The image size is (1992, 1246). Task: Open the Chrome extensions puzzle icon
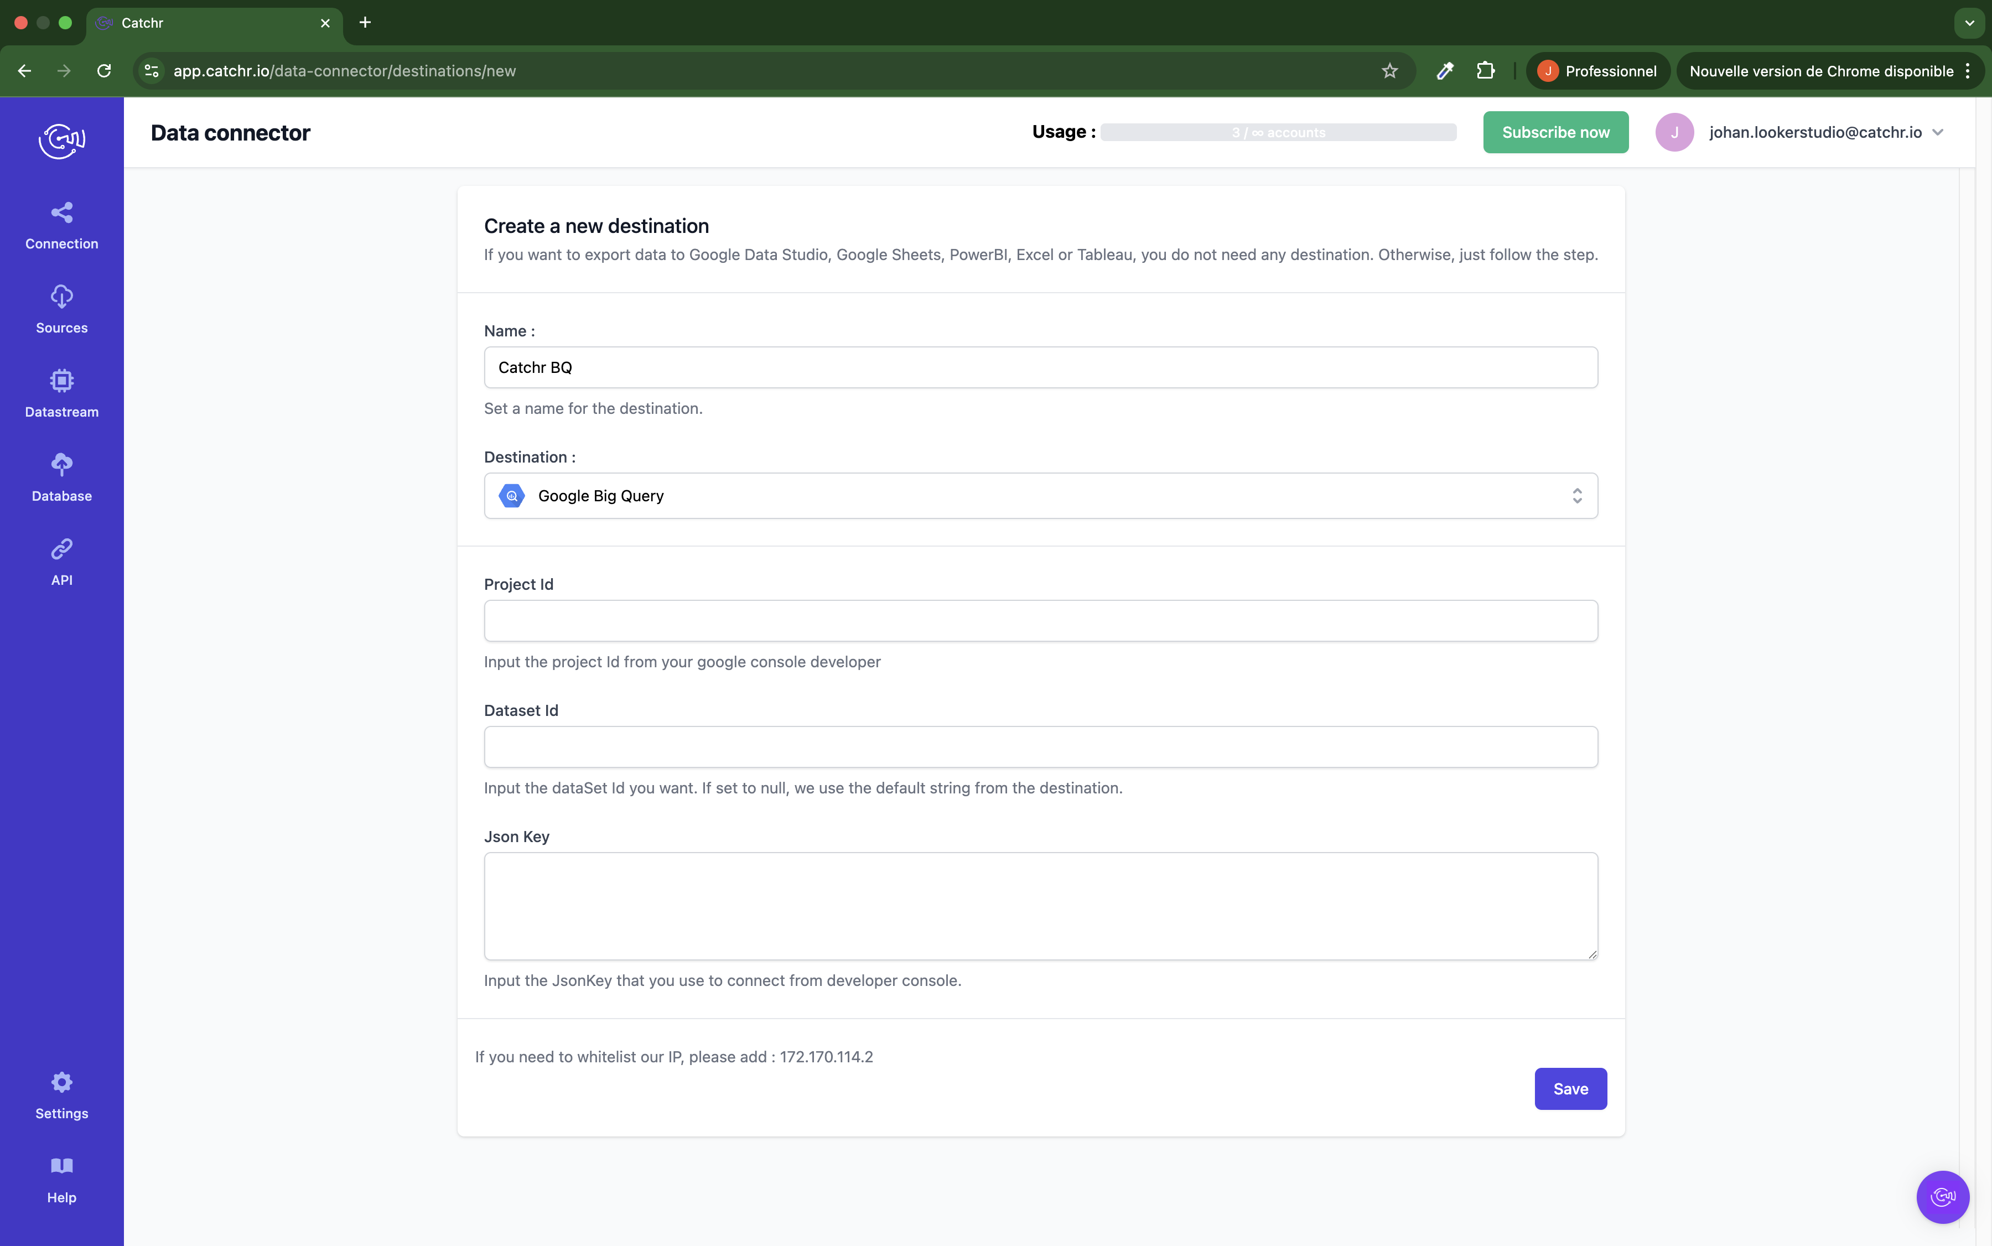1485,71
